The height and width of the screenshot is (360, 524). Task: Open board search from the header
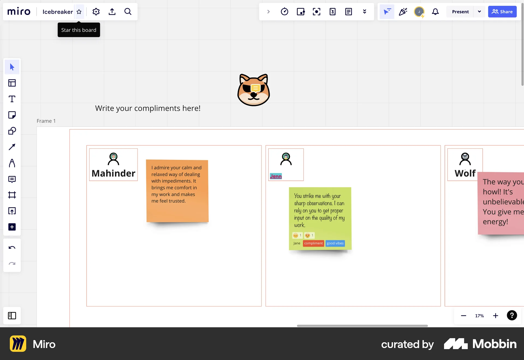[128, 12]
